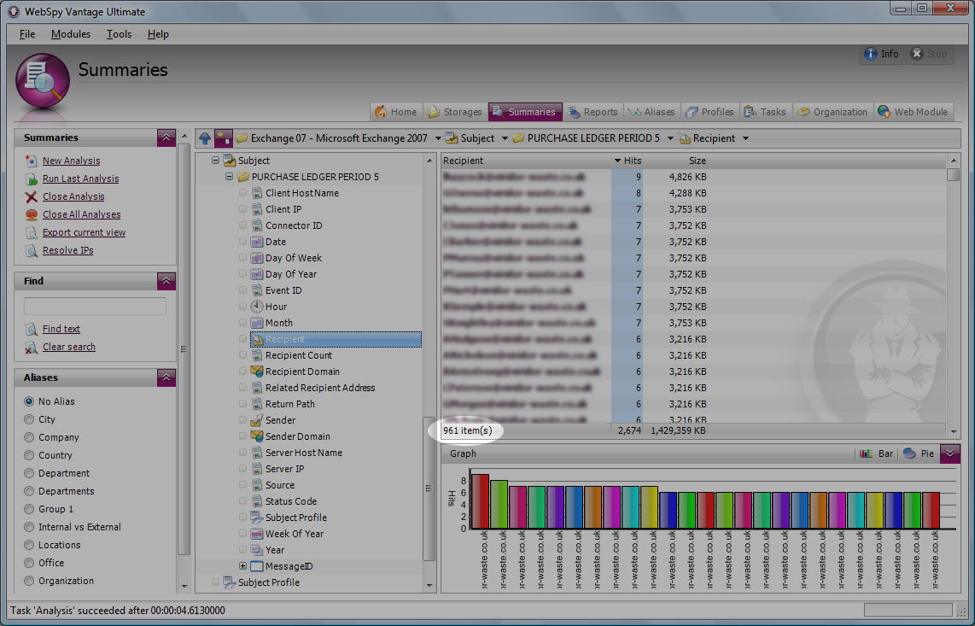The width and height of the screenshot is (975, 626).
Task: Click the Run Last Analysis icon
Action: (31, 178)
